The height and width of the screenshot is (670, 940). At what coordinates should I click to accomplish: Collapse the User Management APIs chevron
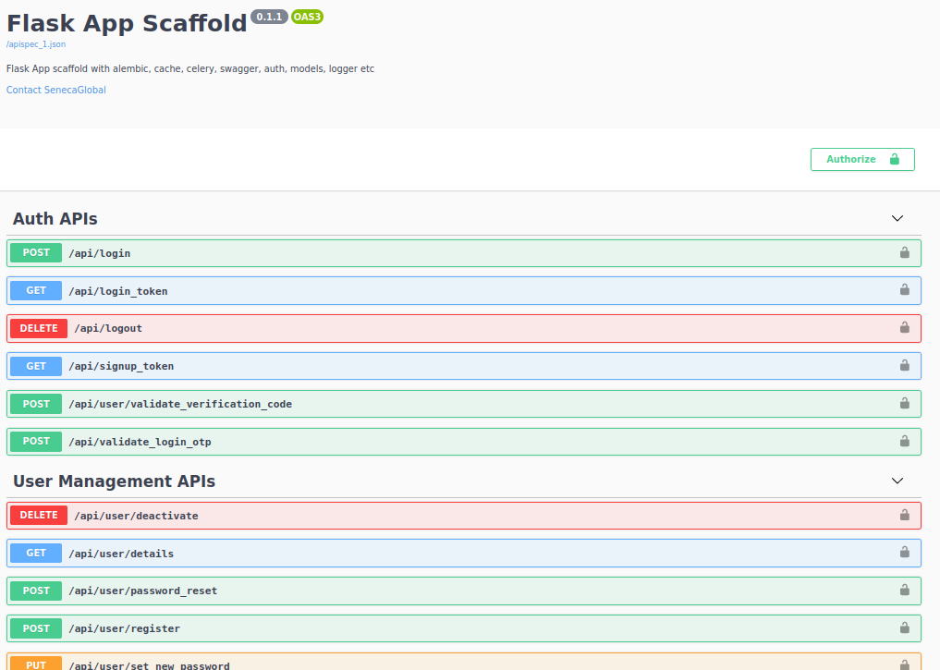[897, 481]
